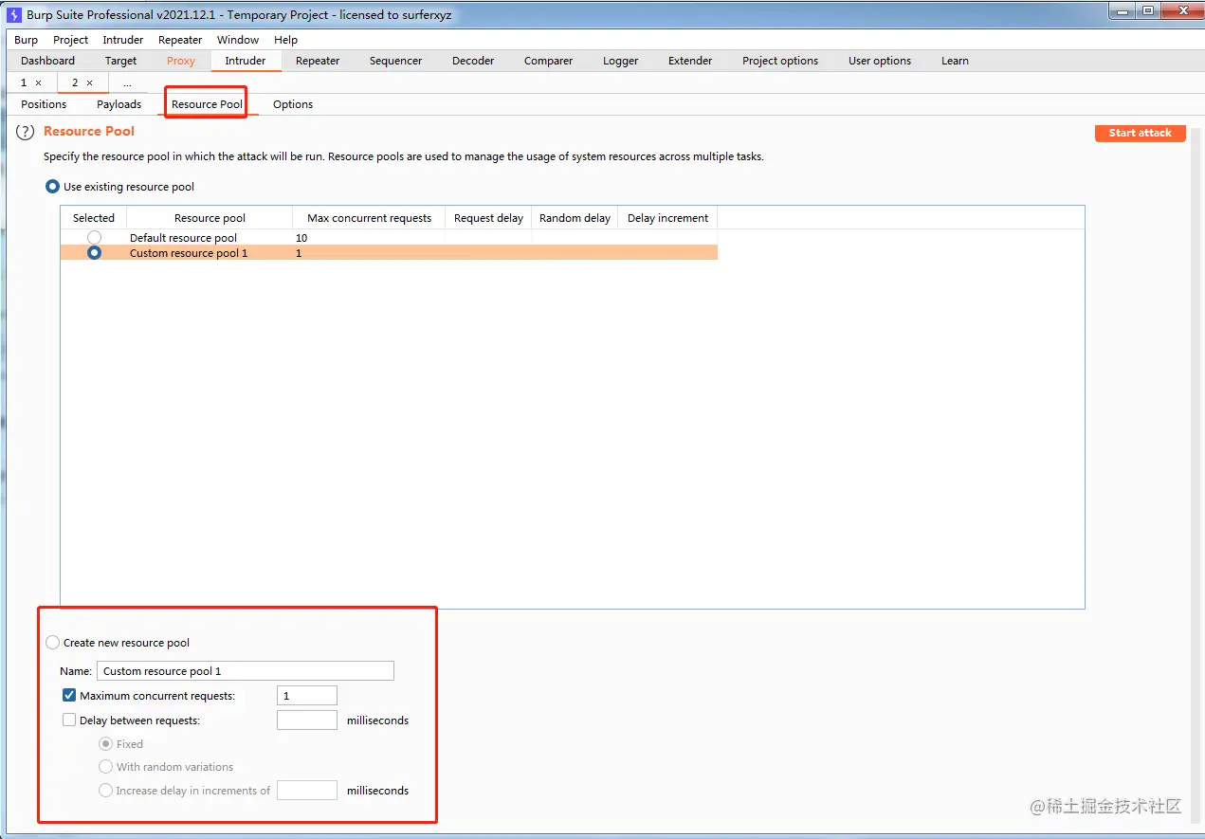Open the Intruder menu in the menu bar

(x=123, y=40)
